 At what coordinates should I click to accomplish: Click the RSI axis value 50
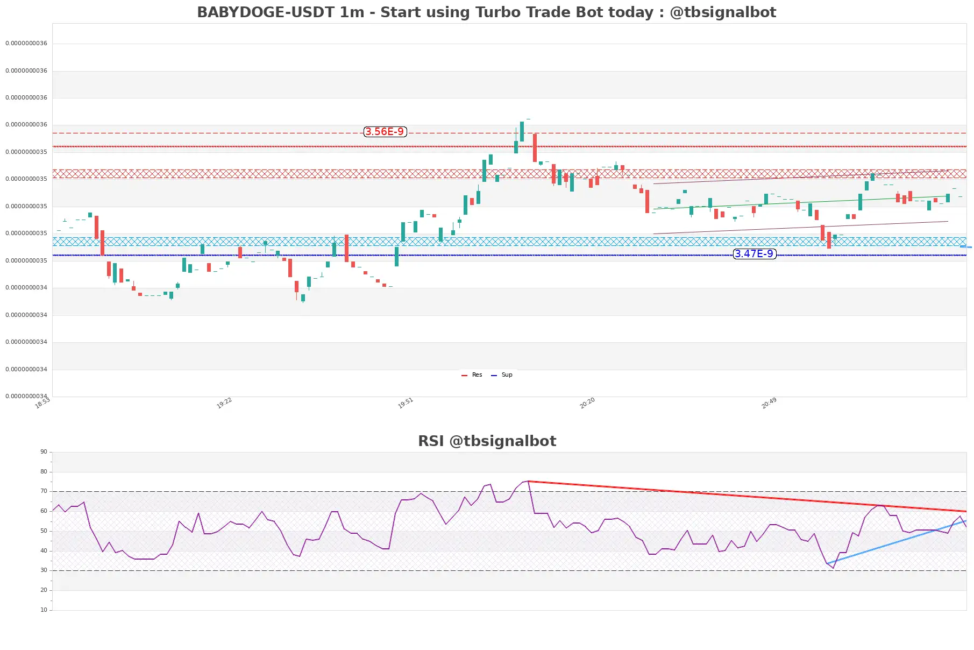click(x=44, y=531)
